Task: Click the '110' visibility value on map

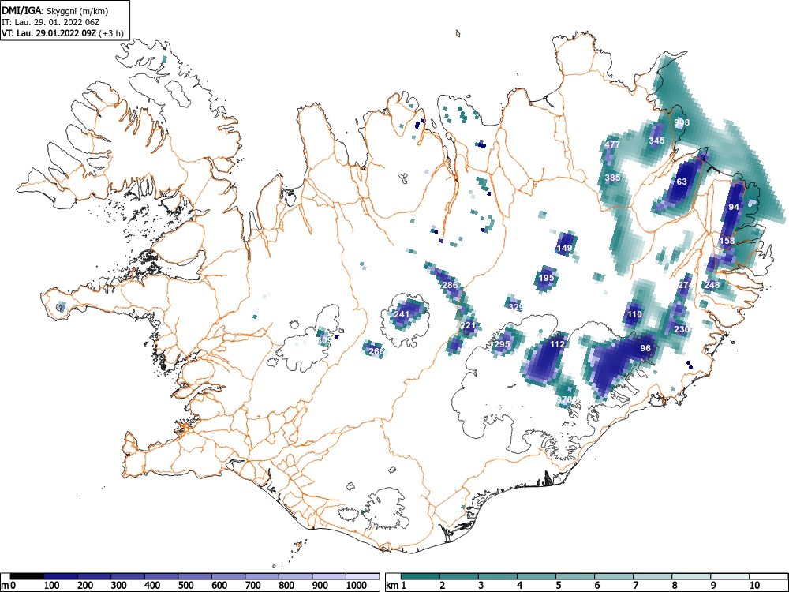Action: click(634, 315)
